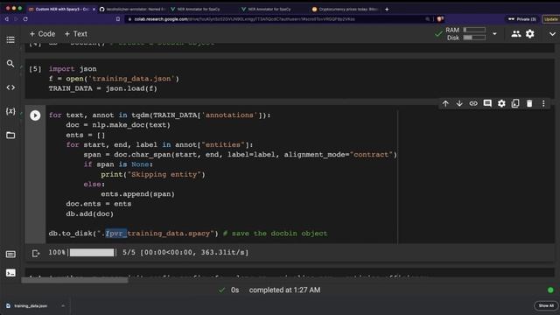Click Show All downloads button

click(546, 305)
